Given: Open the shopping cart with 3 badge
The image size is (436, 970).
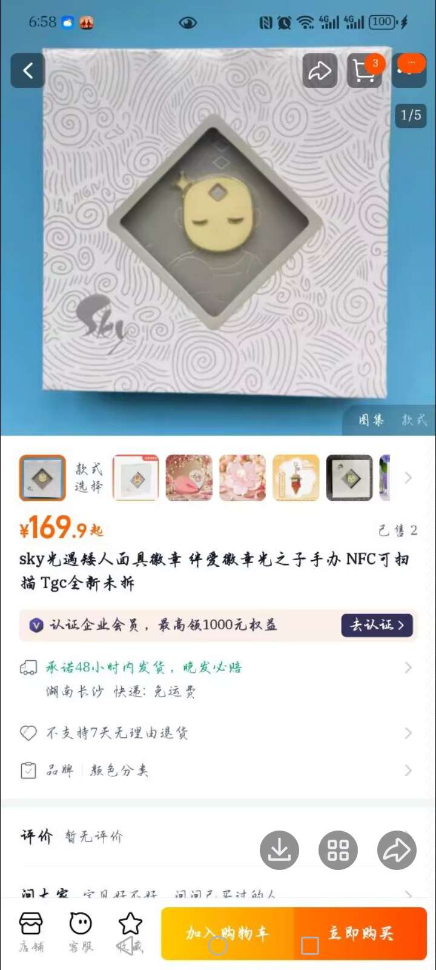Looking at the screenshot, I should tap(365, 70).
